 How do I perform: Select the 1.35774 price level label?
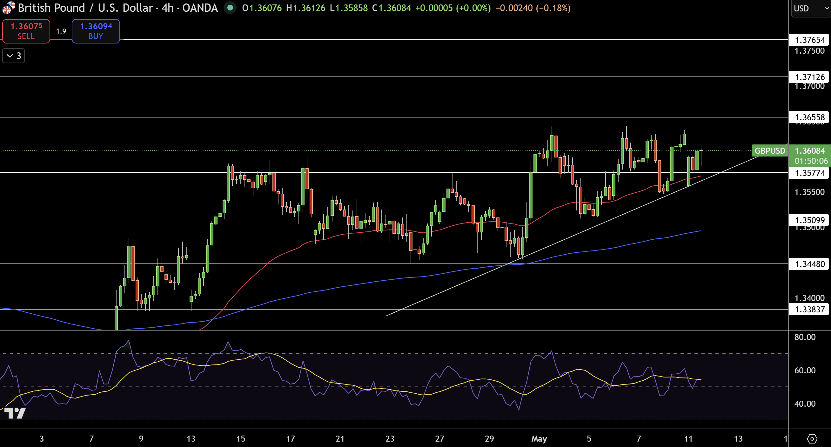809,173
